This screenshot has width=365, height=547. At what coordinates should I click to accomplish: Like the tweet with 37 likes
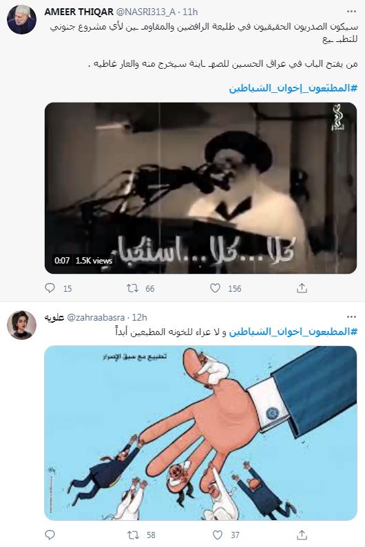217,535
